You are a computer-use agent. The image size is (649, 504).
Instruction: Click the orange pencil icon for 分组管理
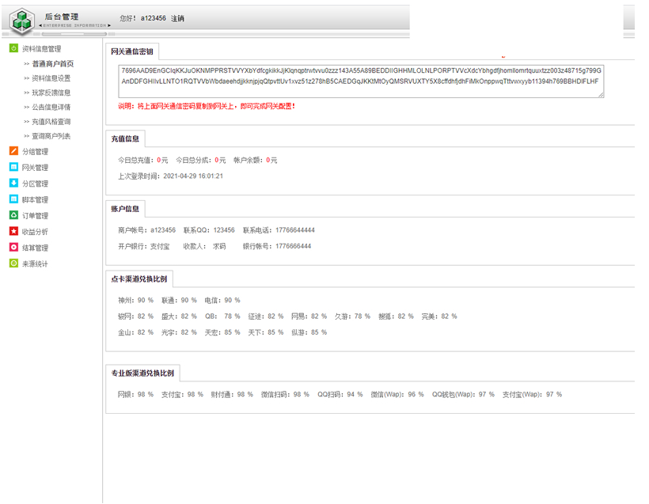(x=13, y=151)
